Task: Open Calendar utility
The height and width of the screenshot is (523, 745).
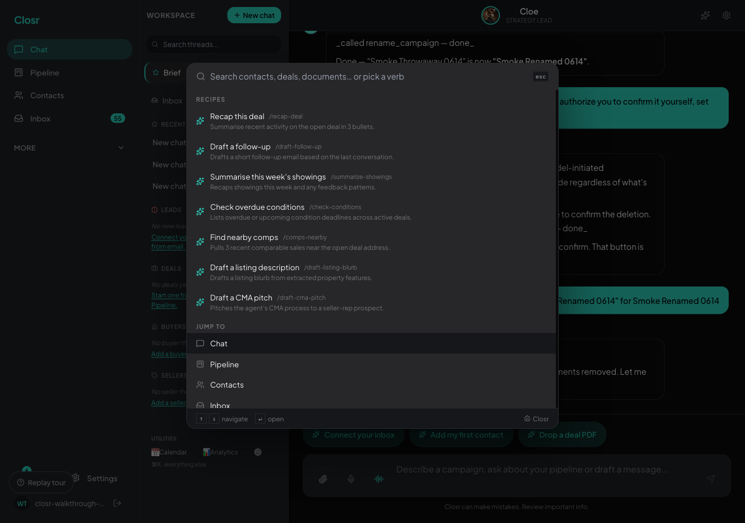Action: click(x=169, y=452)
